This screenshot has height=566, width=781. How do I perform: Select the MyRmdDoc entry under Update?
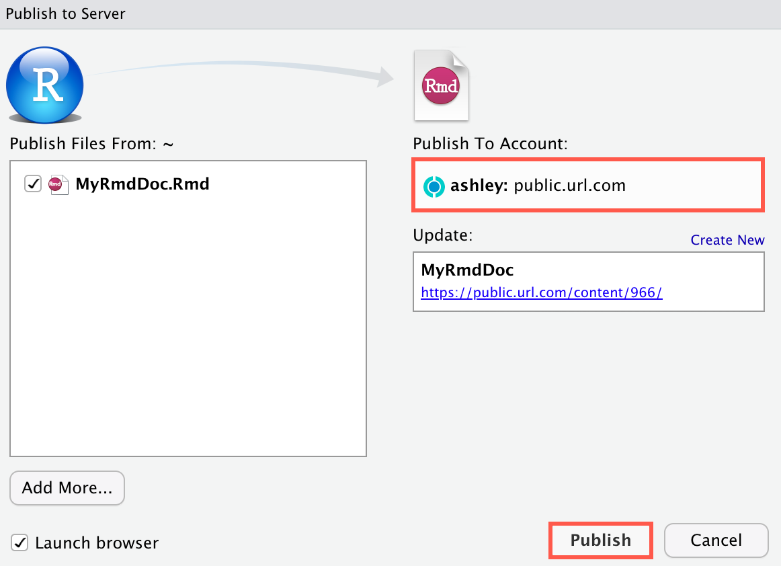coord(588,281)
